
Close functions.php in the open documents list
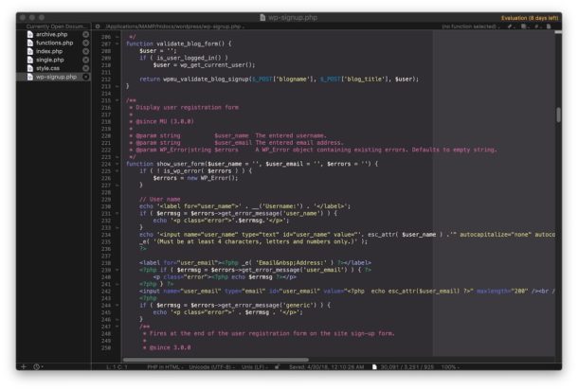point(85,43)
